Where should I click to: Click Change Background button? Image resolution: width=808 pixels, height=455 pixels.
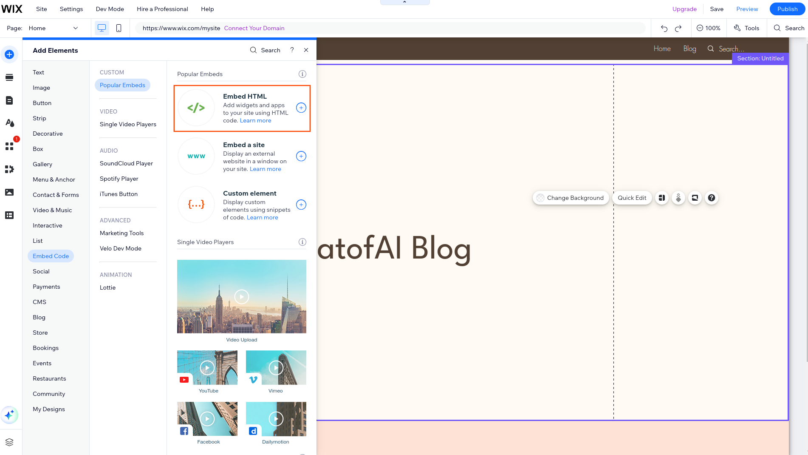tap(571, 198)
